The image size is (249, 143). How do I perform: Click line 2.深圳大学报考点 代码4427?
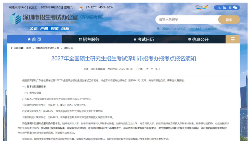63,111
